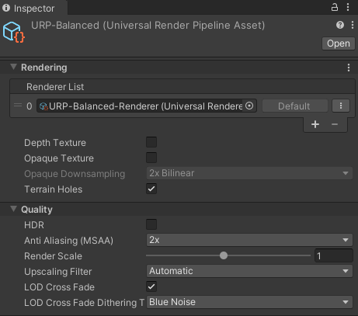Collapse the Rendering section
The height and width of the screenshot is (316, 358).
click(13, 68)
